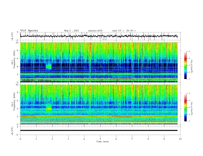Click time axis tick label "2"
The image size is (203, 156).
(x=52, y=139)
